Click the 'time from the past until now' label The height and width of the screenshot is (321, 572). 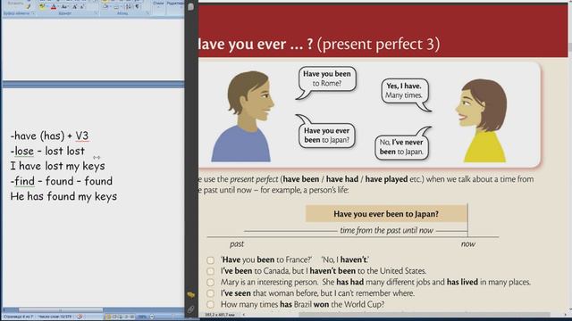(386, 230)
